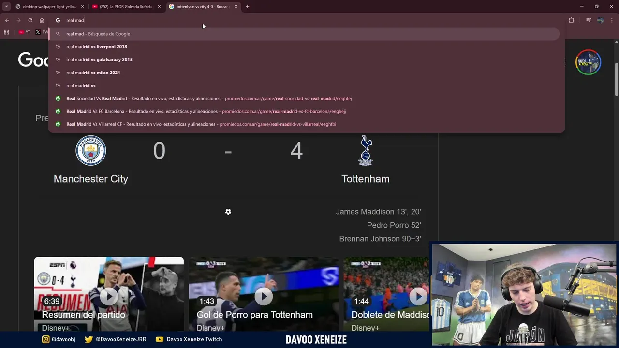Go back to previous page
The height and width of the screenshot is (348, 619).
[7, 20]
